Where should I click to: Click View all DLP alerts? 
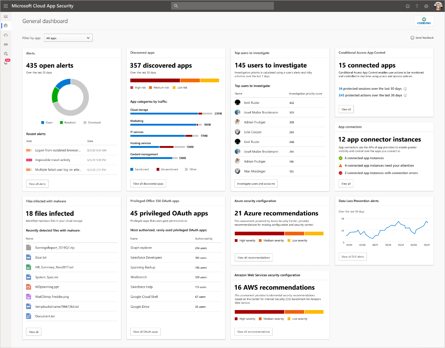[x=352, y=256]
